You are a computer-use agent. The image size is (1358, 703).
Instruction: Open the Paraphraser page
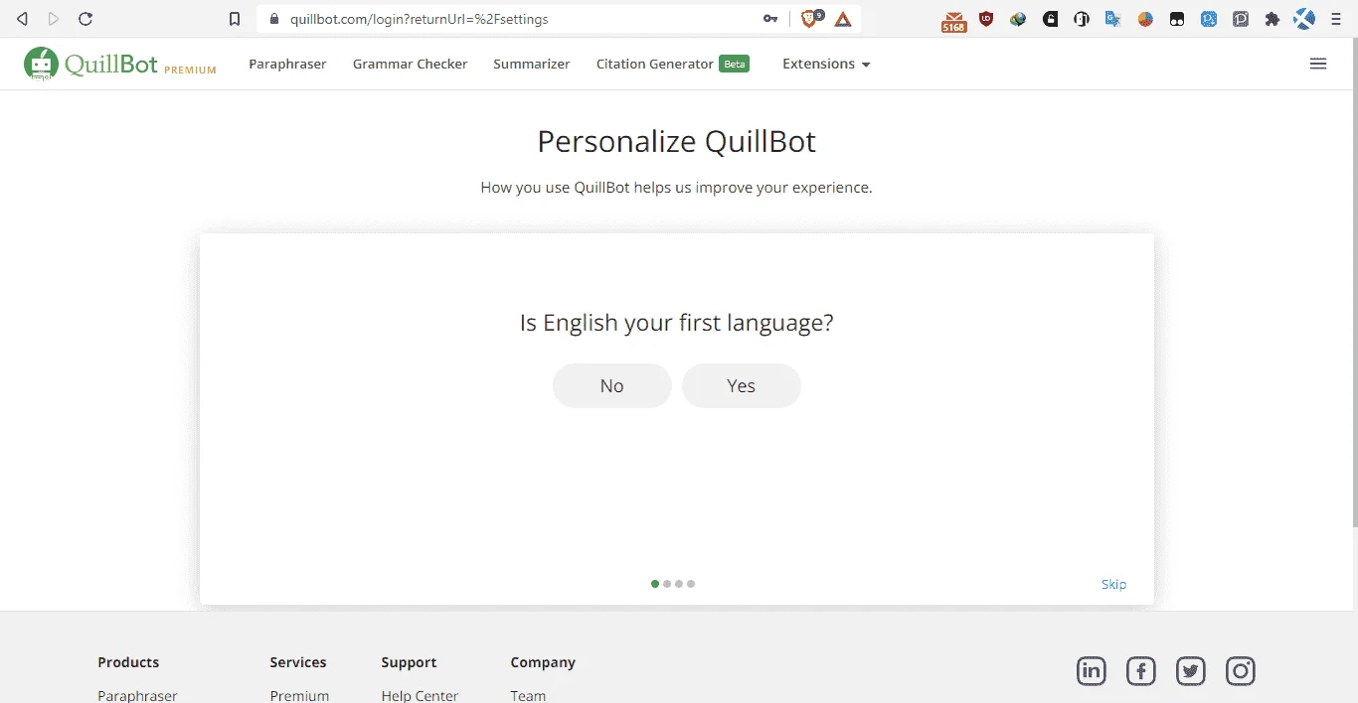coord(287,64)
